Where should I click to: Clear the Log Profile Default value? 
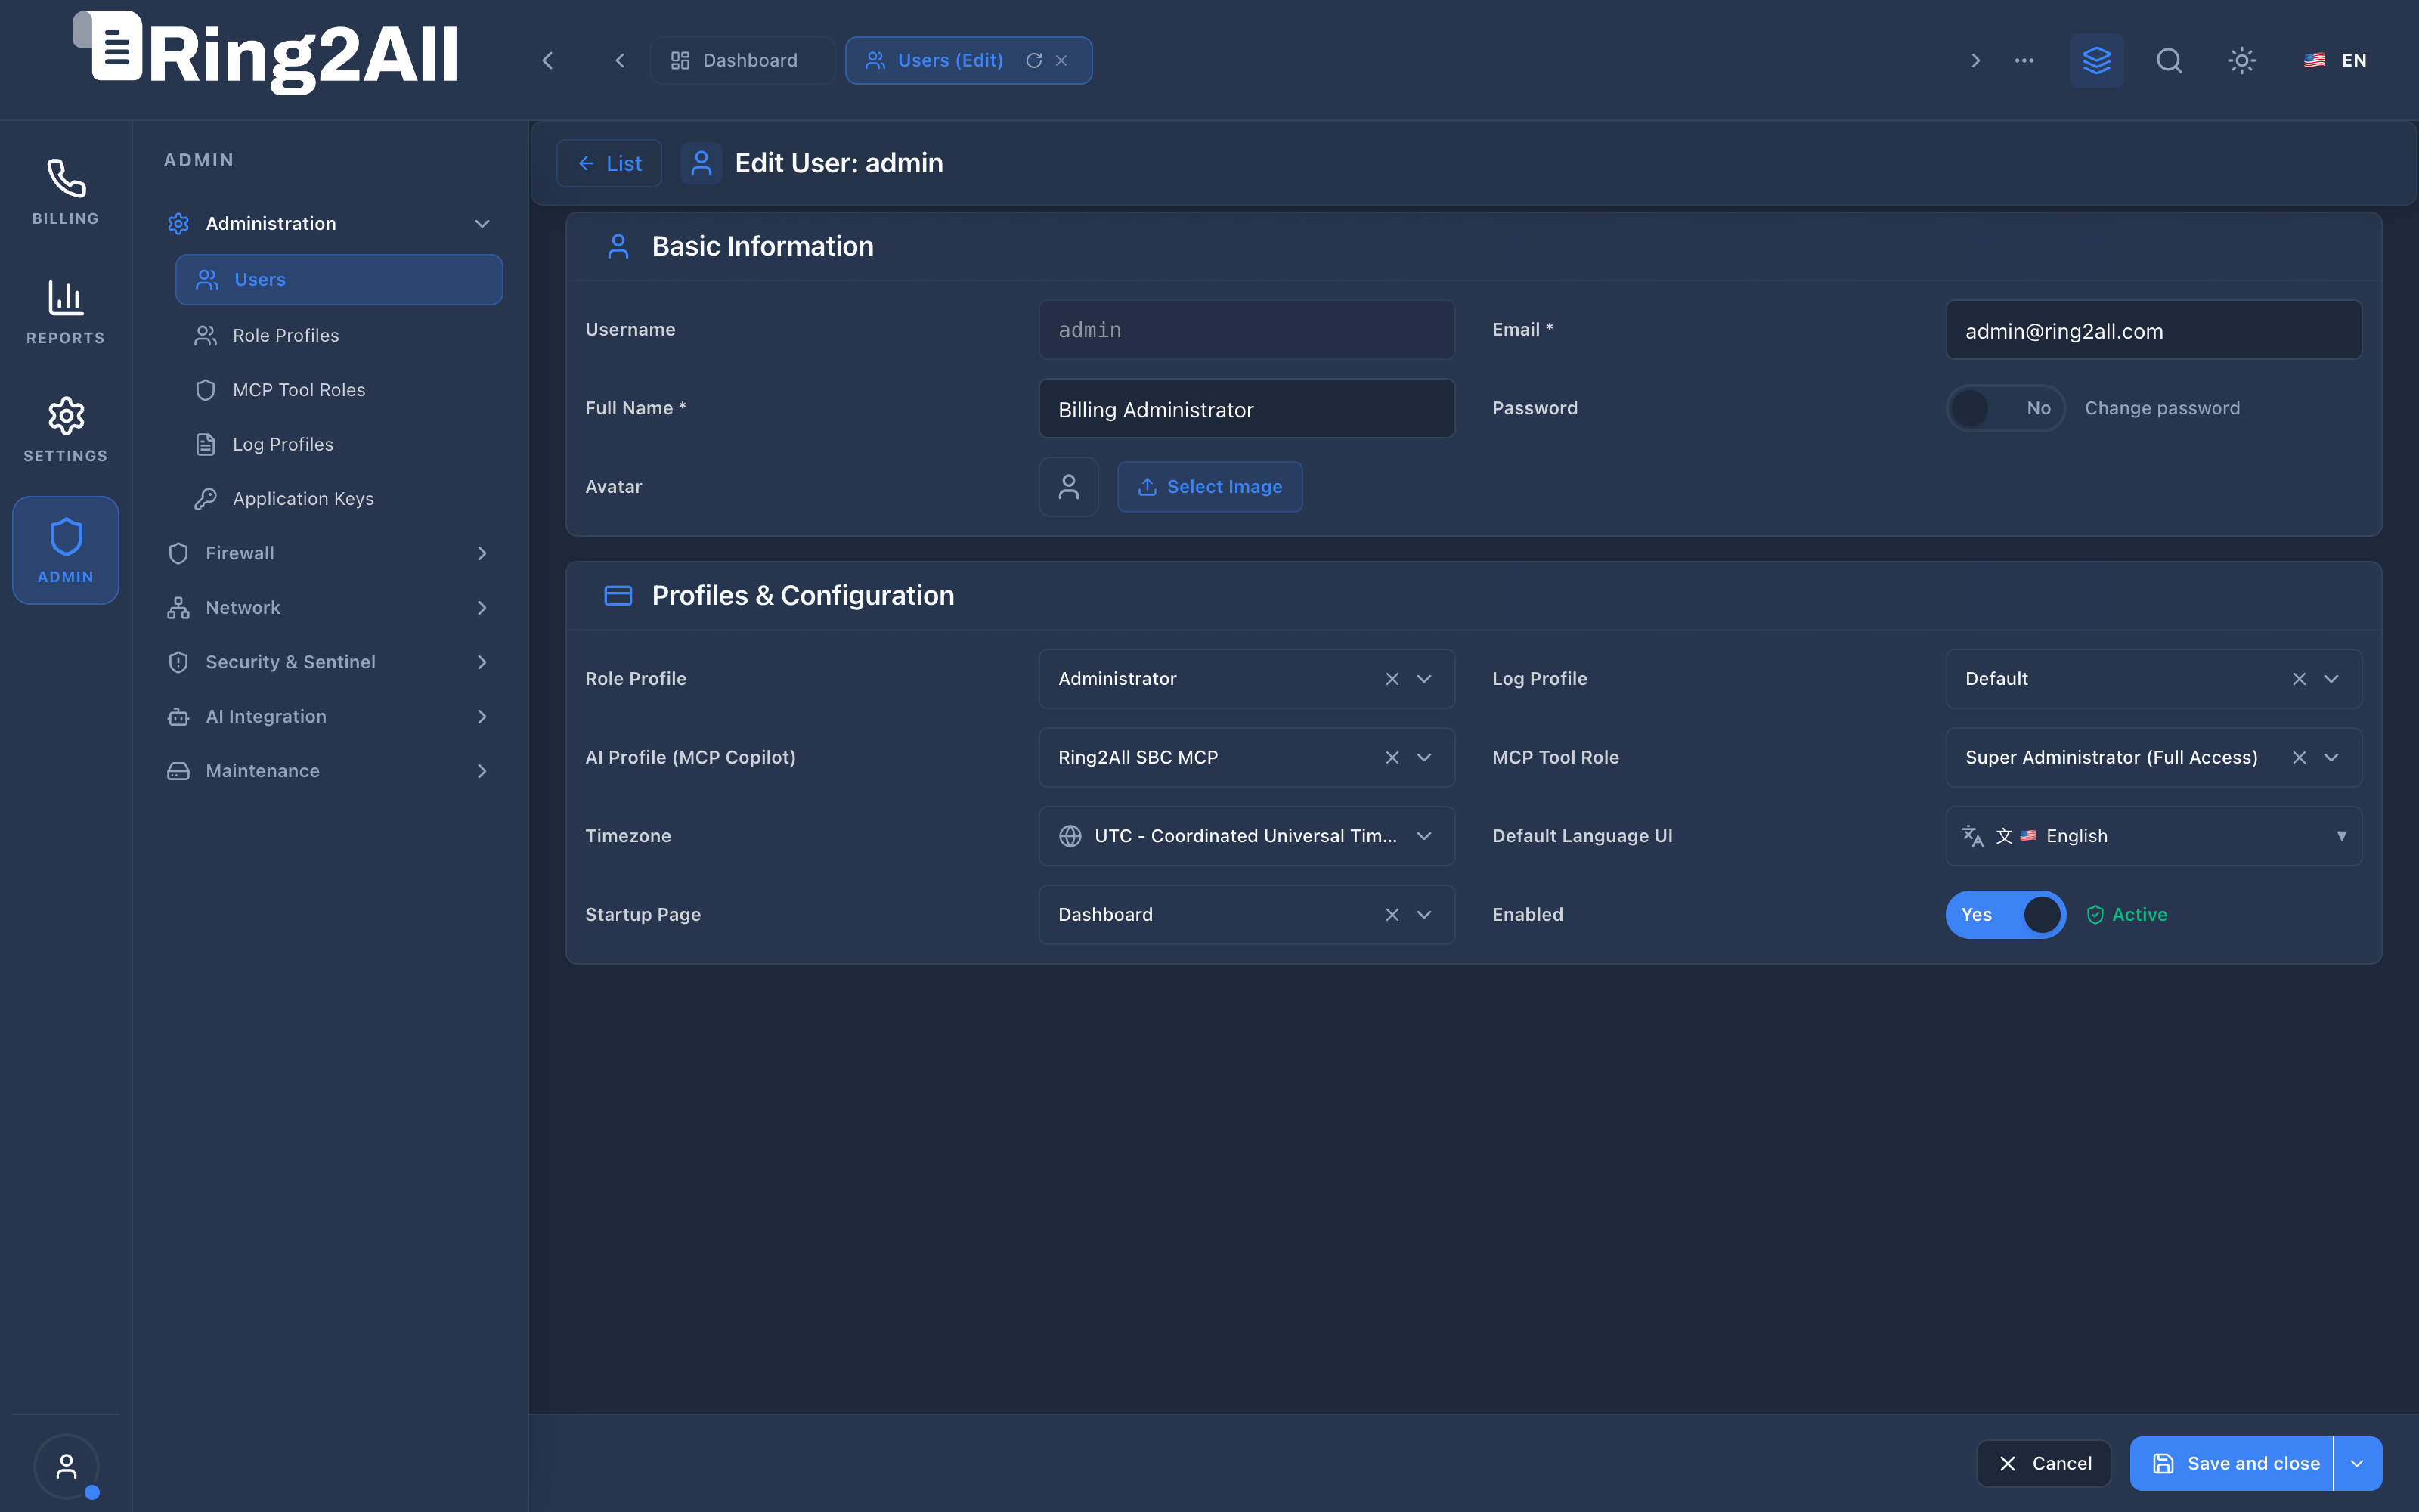(2299, 679)
